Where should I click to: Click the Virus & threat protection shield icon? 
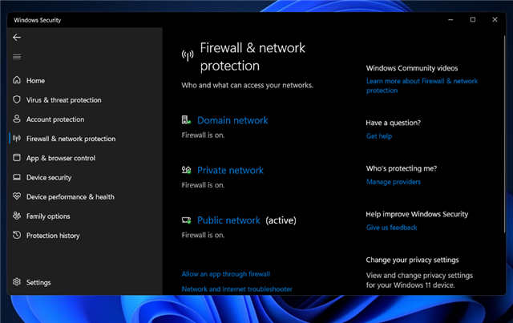click(17, 100)
